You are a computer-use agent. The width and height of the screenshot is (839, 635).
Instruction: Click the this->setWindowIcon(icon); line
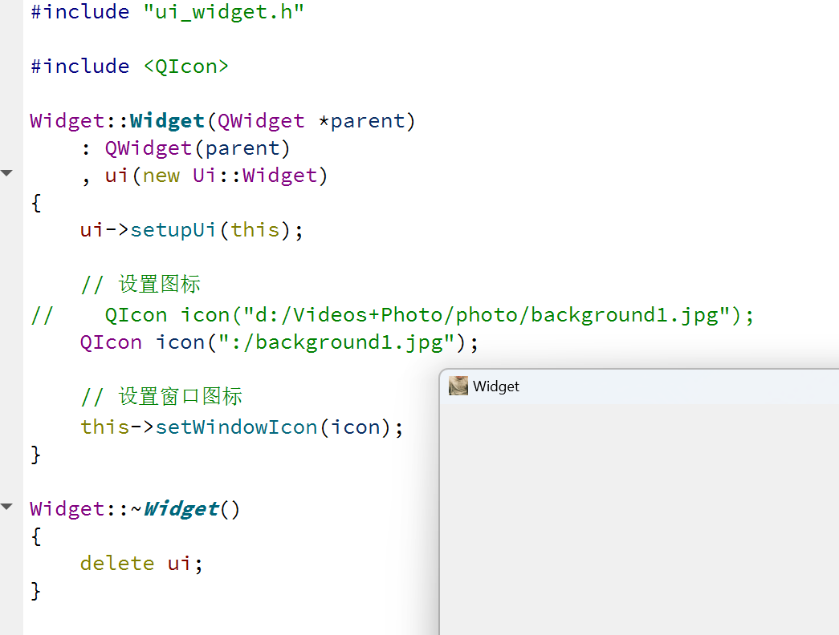(242, 427)
